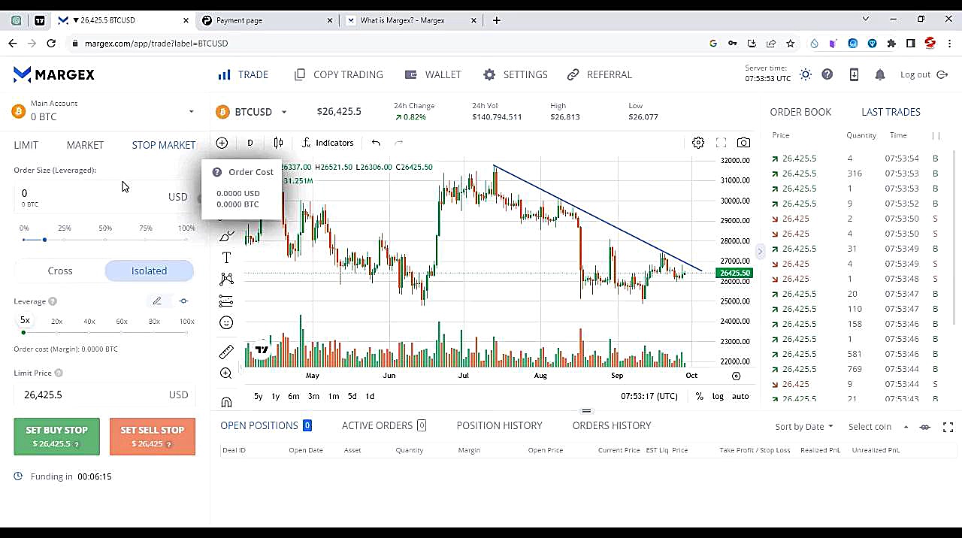Enable the magnet snapping tool
Screen dimensions: 962x538
[226, 402]
